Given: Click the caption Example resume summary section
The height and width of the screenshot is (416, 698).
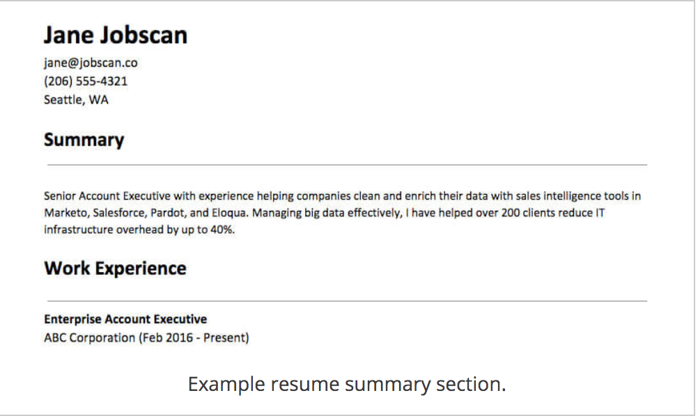Looking at the screenshot, I should click(347, 384).
